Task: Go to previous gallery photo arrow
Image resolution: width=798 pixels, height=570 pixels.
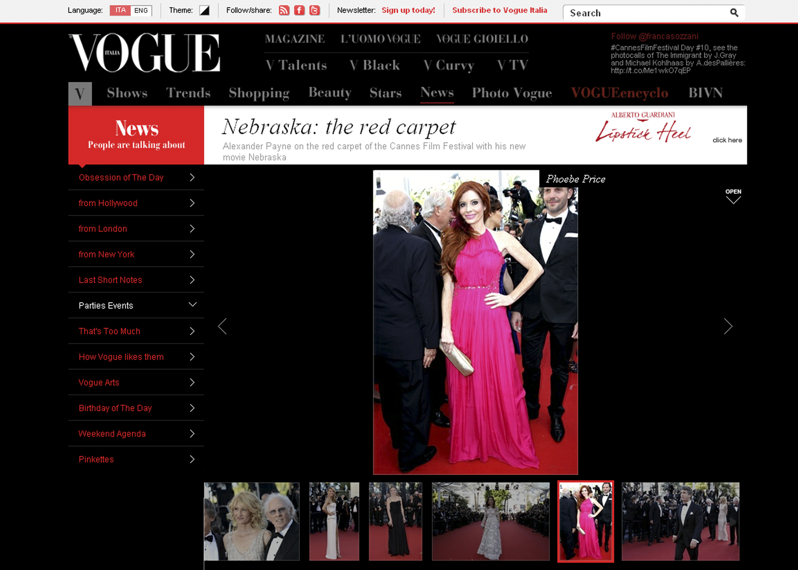Action: coord(223,326)
